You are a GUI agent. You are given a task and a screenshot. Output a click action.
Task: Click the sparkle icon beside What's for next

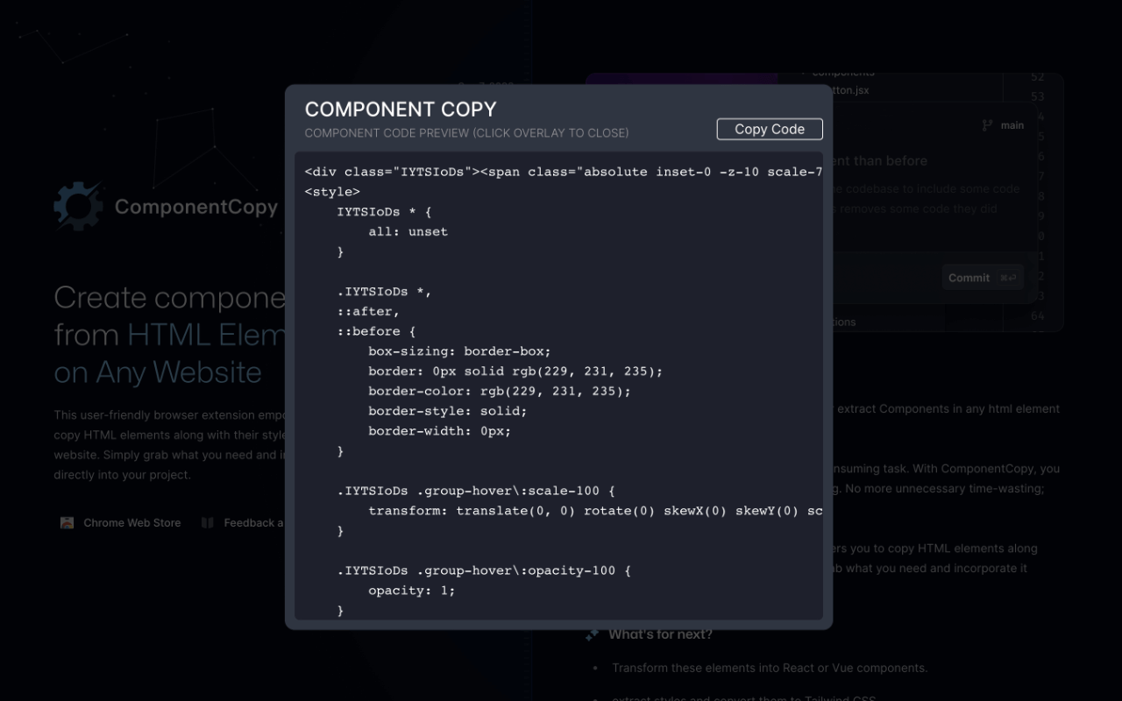(593, 634)
